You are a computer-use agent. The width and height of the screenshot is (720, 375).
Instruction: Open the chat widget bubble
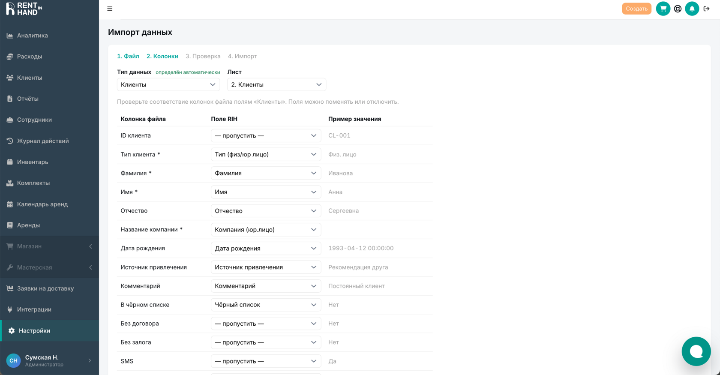(696, 351)
